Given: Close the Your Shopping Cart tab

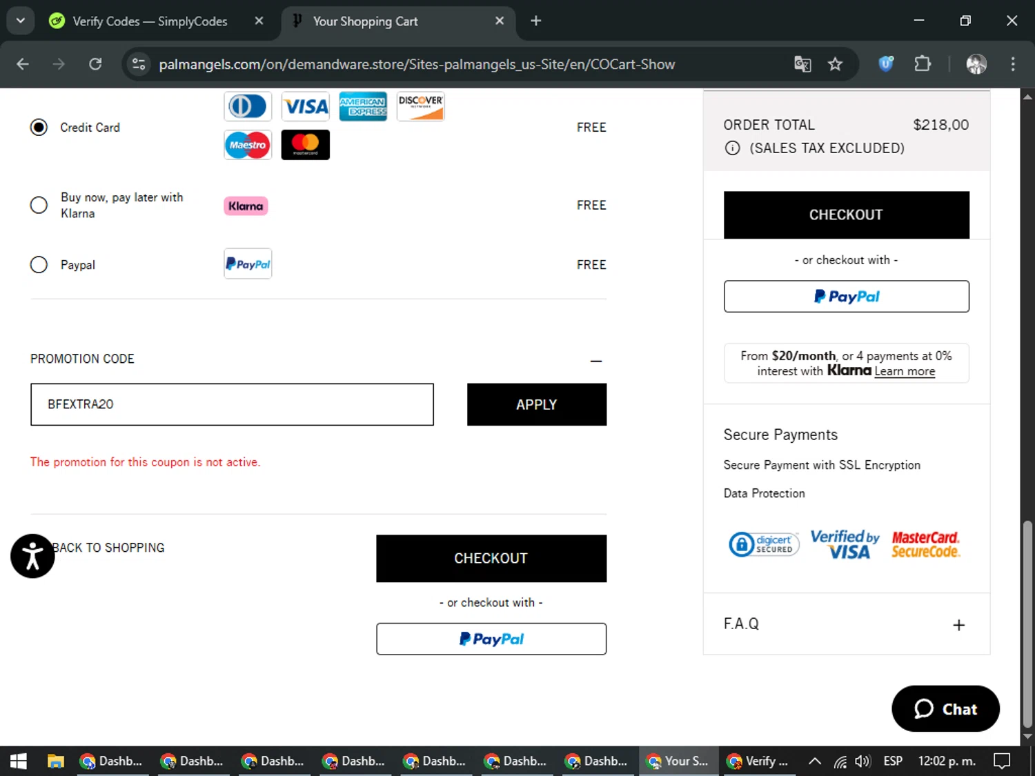Looking at the screenshot, I should tap(500, 21).
